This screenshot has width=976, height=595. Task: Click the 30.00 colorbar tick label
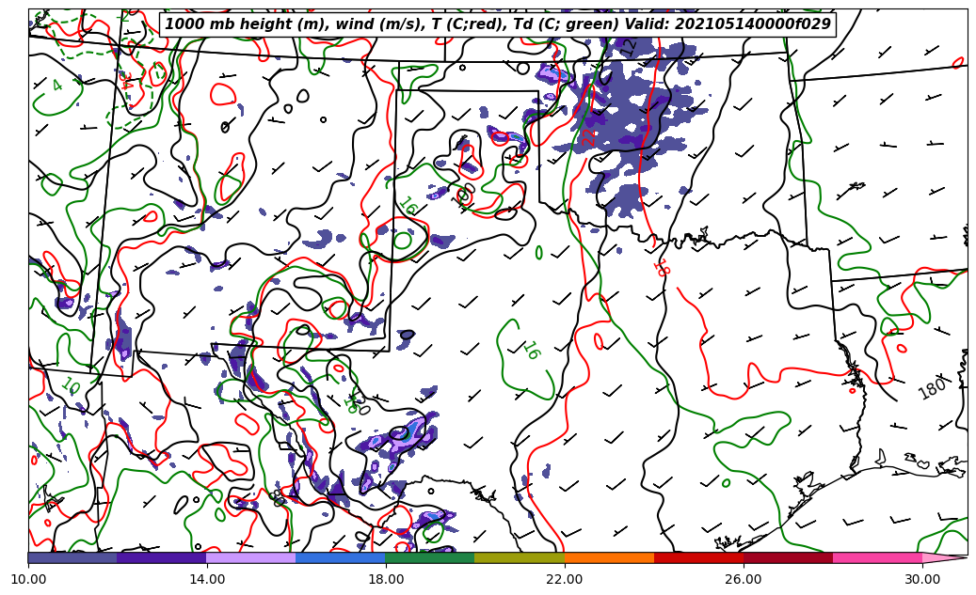(922, 579)
